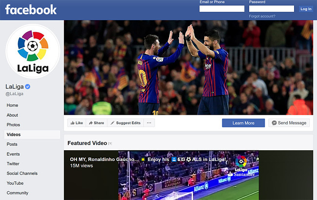Open the three-dot more options menu
317x200 pixels.
pyautogui.click(x=149, y=123)
